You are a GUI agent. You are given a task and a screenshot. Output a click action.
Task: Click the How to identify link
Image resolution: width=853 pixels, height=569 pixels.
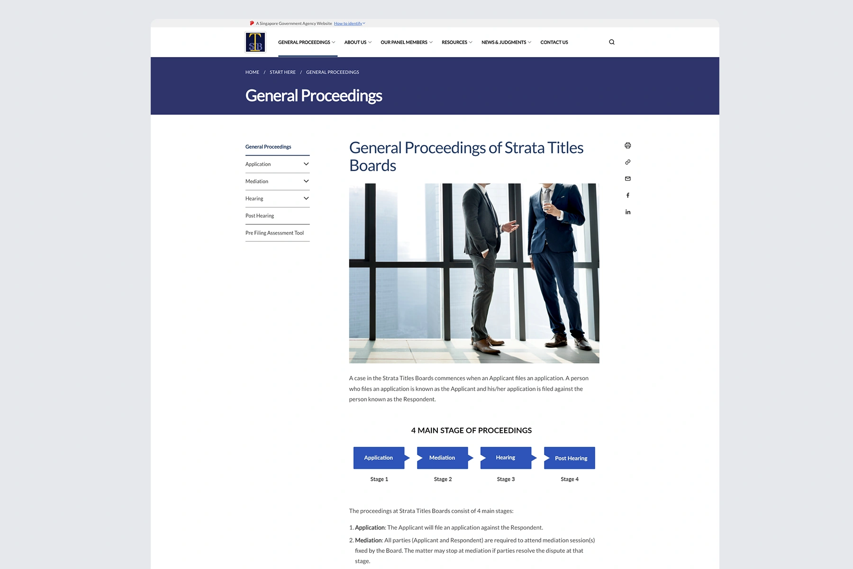point(348,23)
